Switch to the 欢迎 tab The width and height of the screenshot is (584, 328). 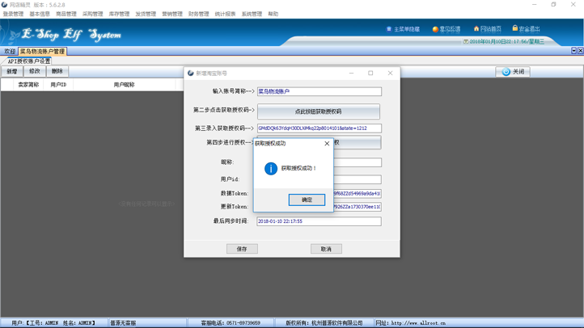(10, 52)
